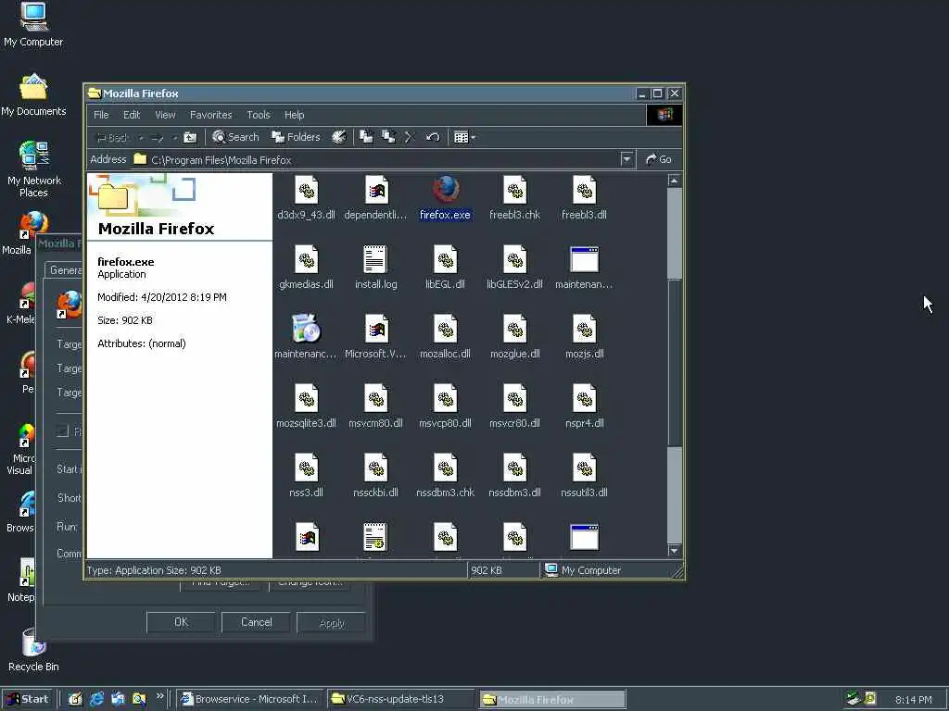Select the mozsqlite3.dll file
Viewport: 949px width, 711px height.
pos(306,407)
